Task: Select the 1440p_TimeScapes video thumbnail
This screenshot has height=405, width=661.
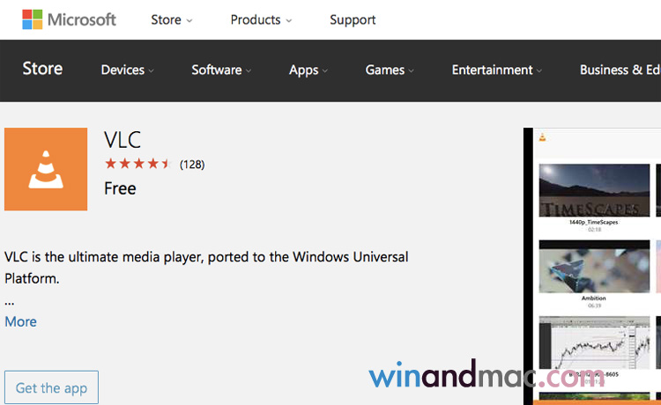Action: [595, 191]
